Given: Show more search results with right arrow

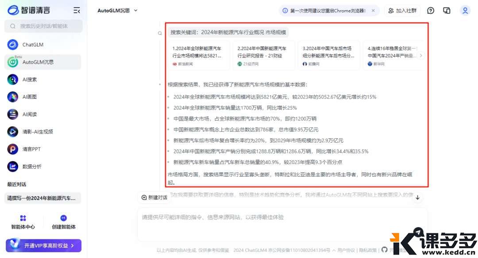Looking at the screenshot, I should [x=421, y=56].
